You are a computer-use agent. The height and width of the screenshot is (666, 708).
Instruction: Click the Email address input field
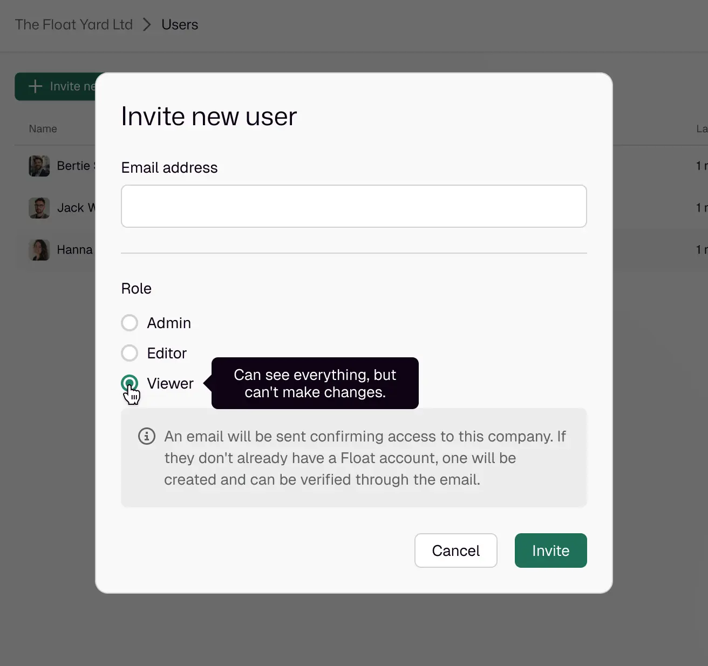[x=354, y=206]
